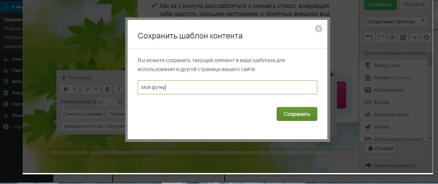The image size is (438, 184).
Task: Toggle bold B in the Текст меню panel
Action: pos(107,89)
